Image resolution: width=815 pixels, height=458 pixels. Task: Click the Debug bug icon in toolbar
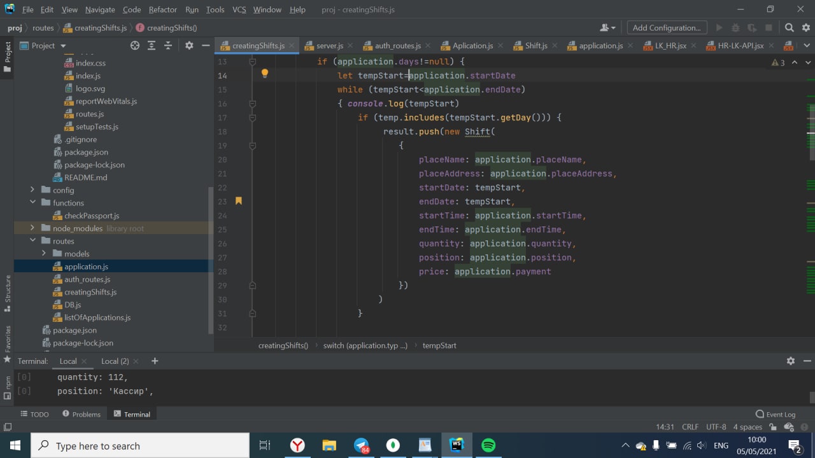click(x=735, y=28)
